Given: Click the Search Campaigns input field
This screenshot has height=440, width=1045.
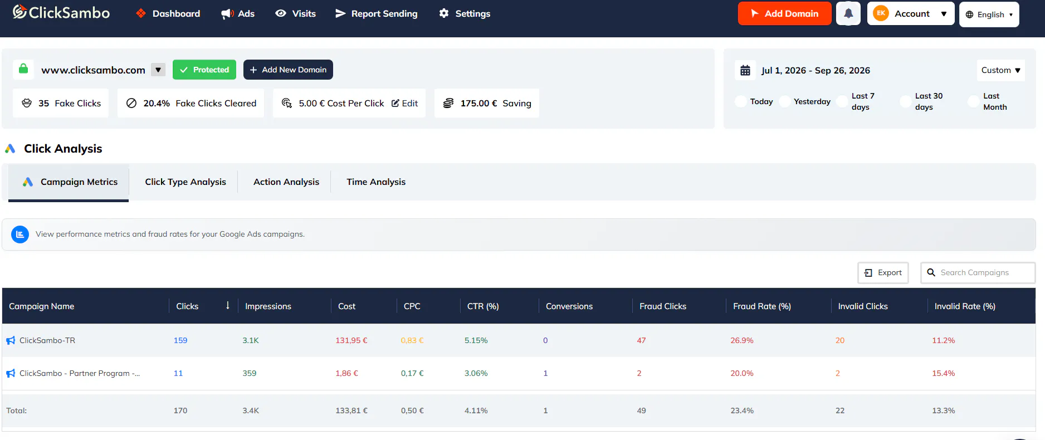Looking at the screenshot, I should click(978, 273).
